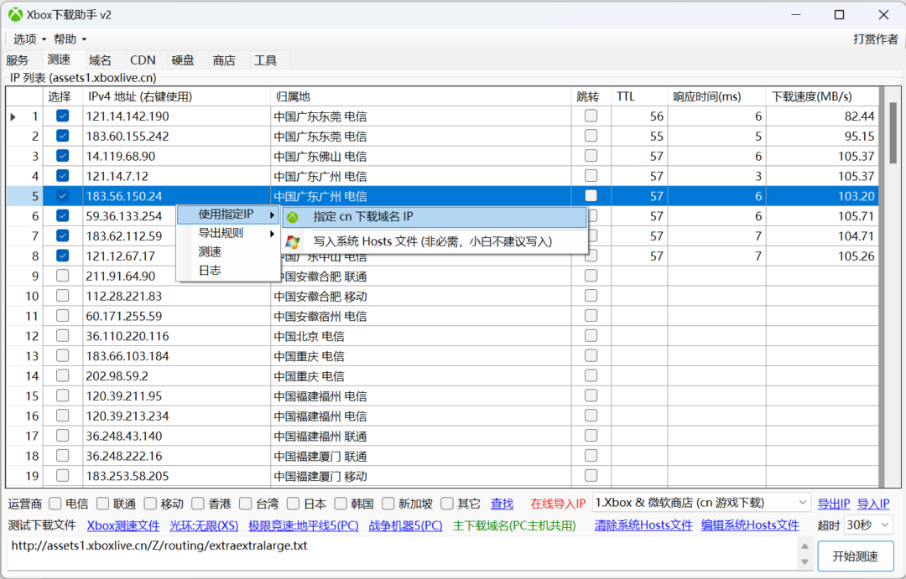
Task: Click the 查找 link
Action: [502, 504]
